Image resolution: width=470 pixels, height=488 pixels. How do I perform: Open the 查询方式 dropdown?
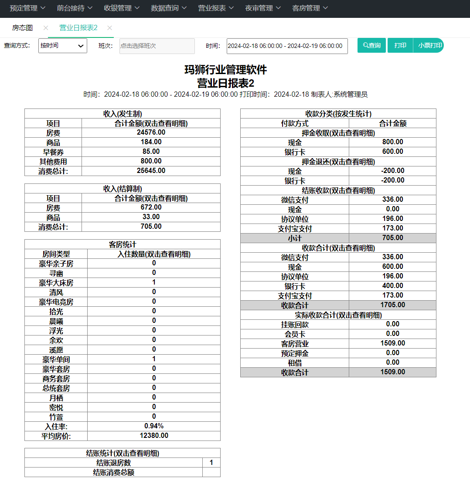point(63,46)
